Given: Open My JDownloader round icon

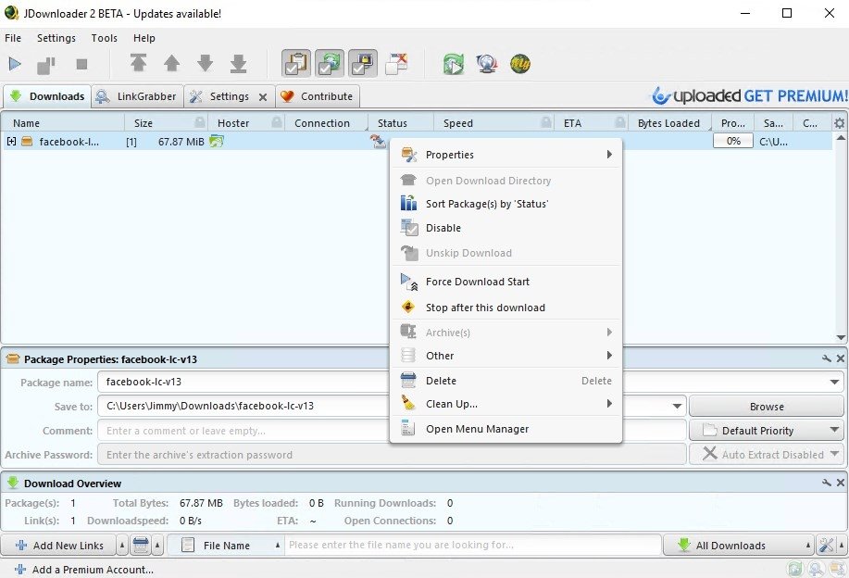Looking at the screenshot, I should coord(520,64).
